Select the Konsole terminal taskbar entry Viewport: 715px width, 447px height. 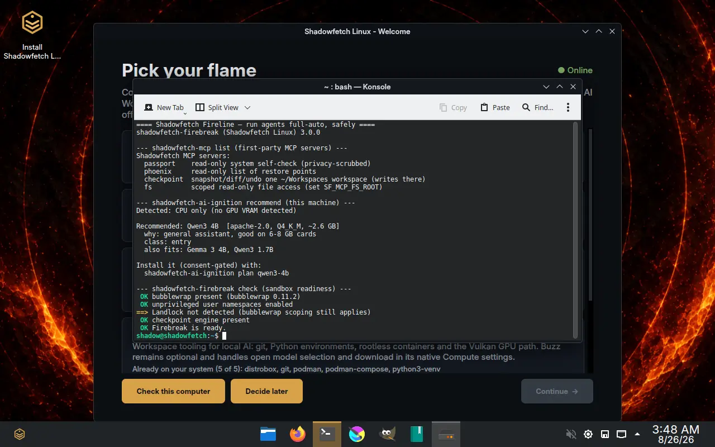point(327,434)
